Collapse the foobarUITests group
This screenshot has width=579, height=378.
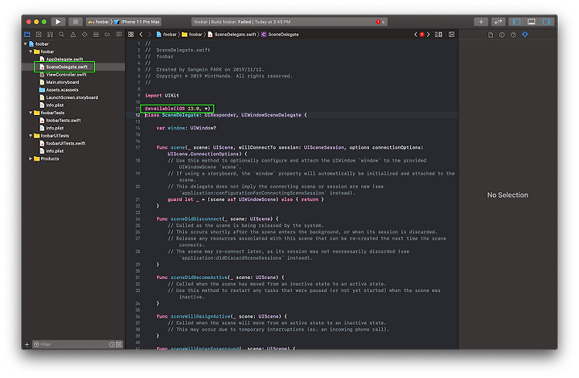coord(31,135)
